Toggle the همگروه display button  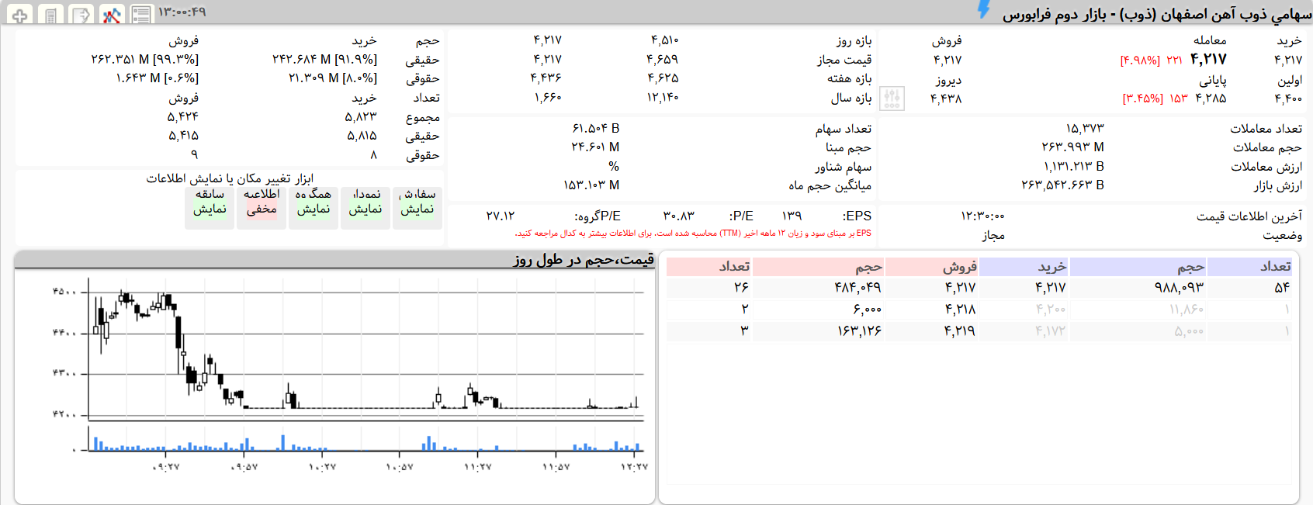(314, 206)
